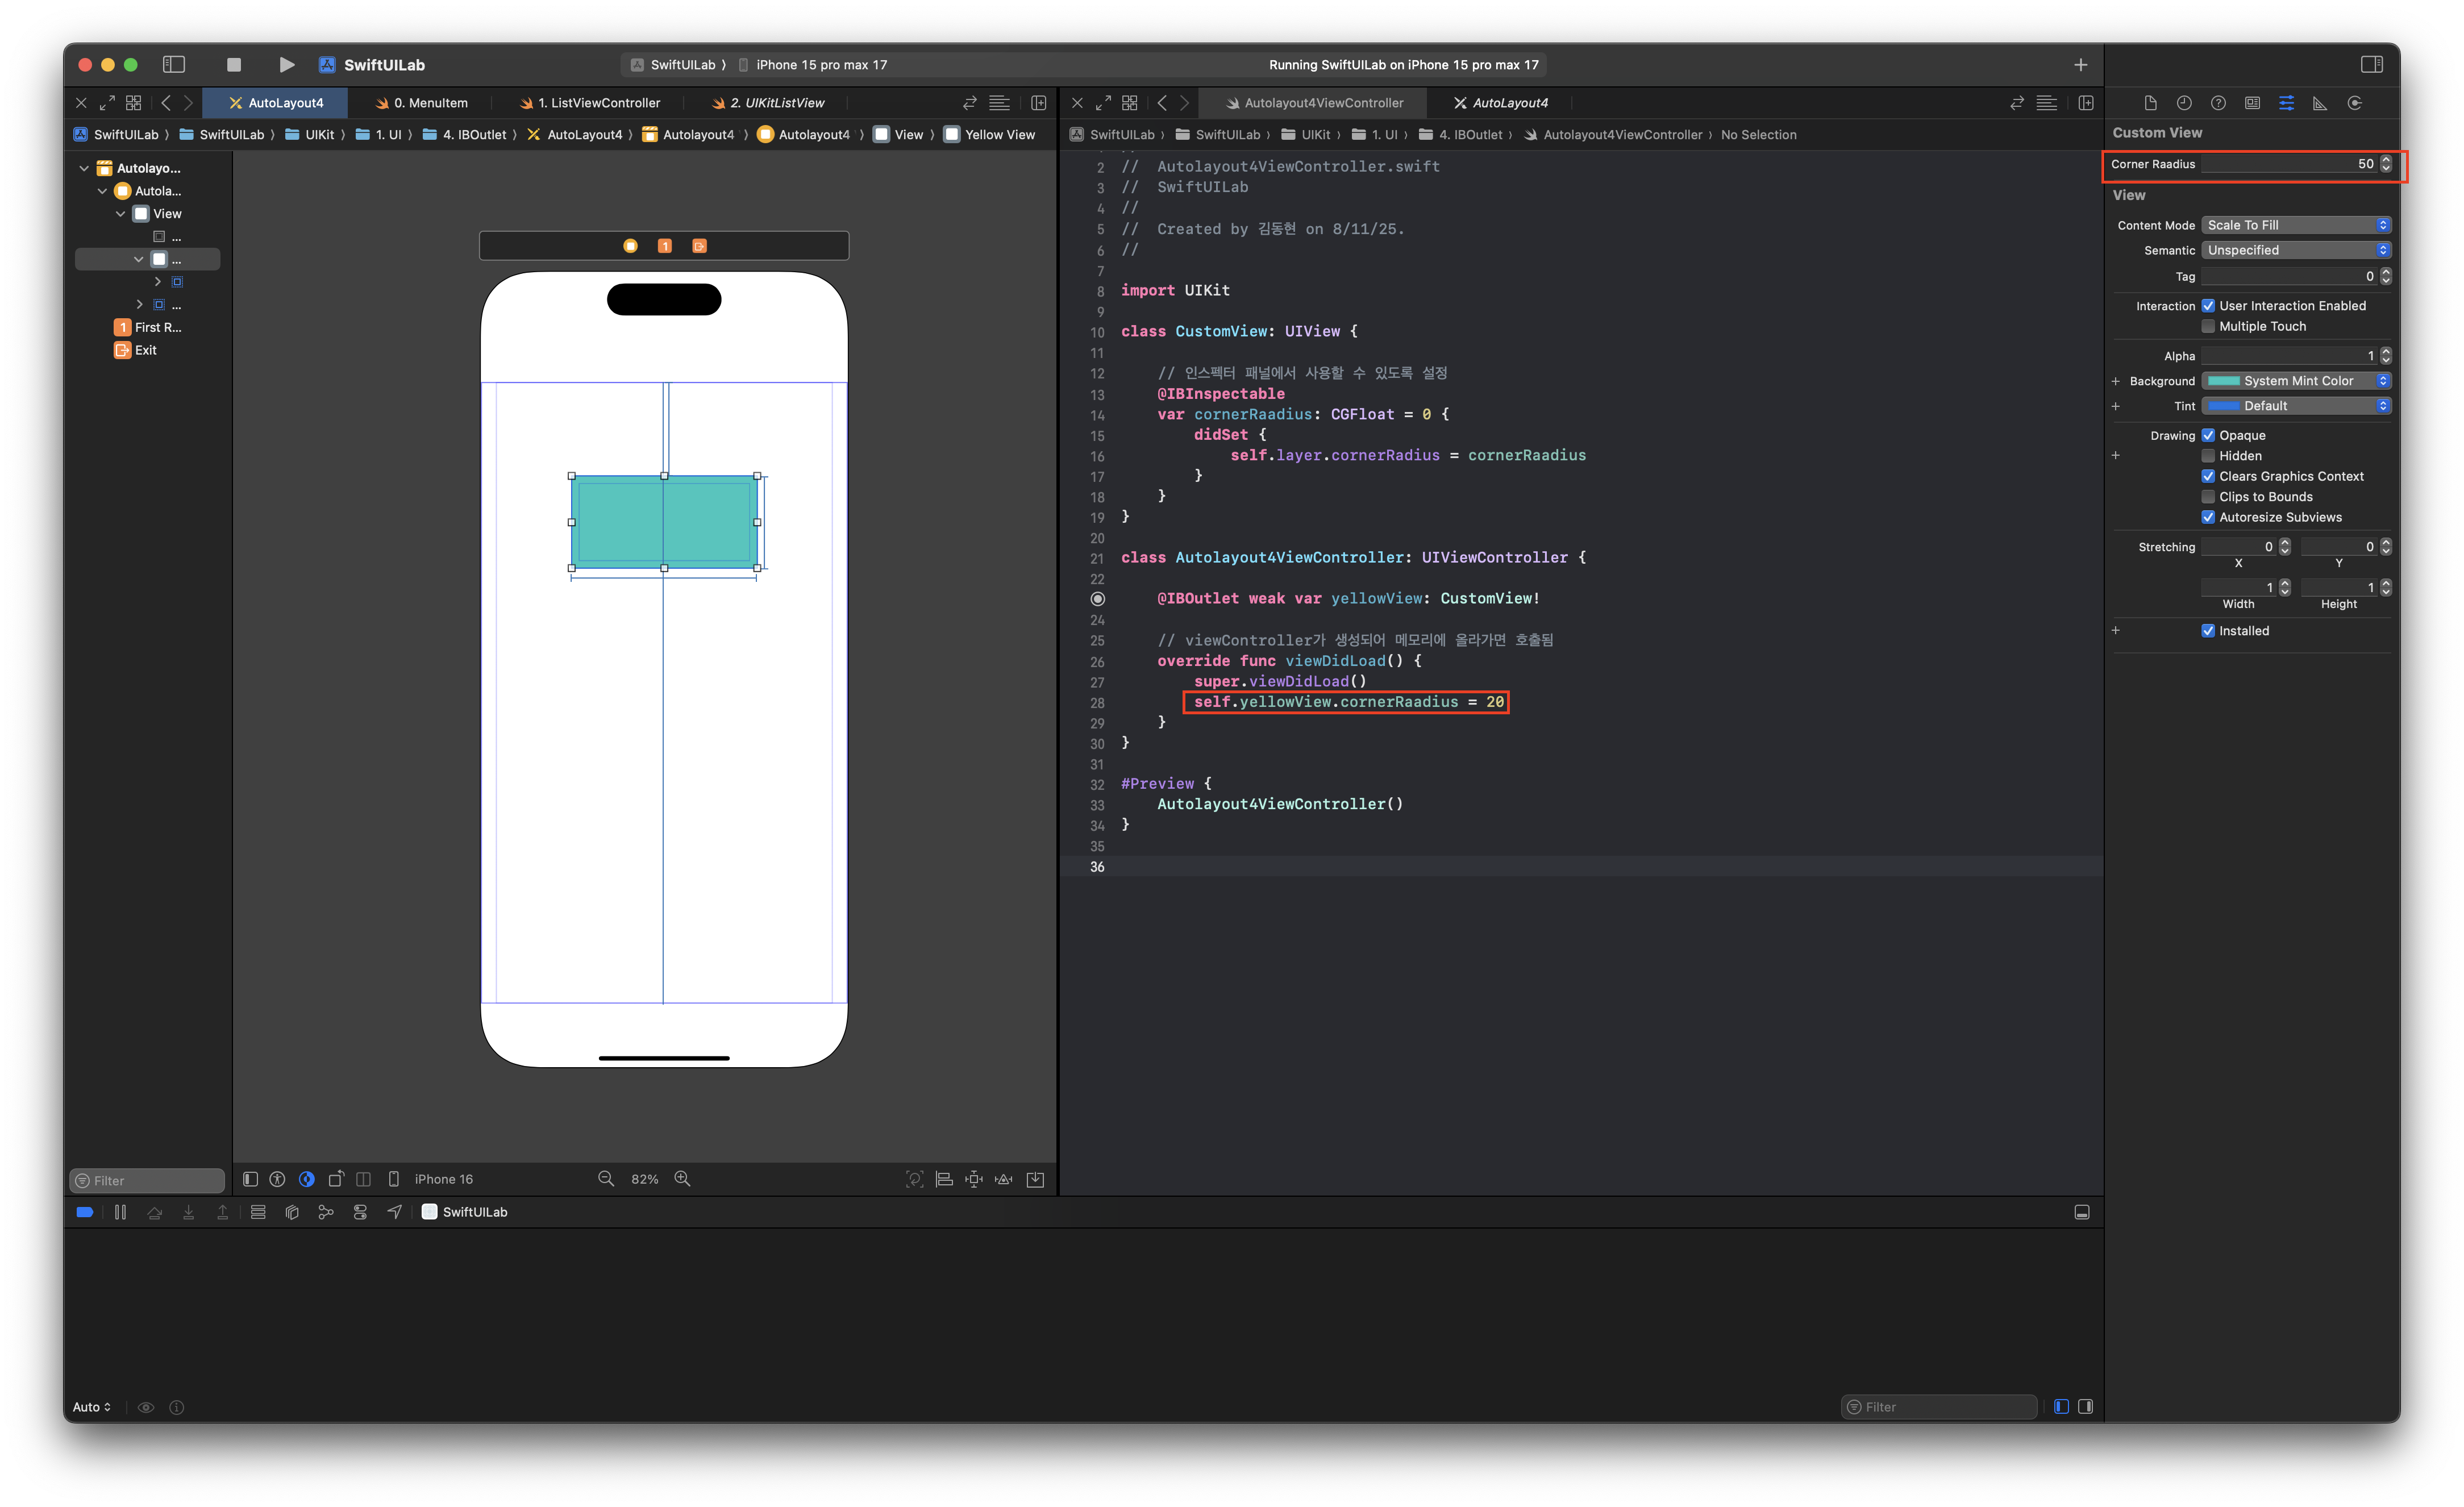2464x1507 pixels.
Task: Click the Tag value stepper
Action: pyautogui.click(x=2386, y=276)
